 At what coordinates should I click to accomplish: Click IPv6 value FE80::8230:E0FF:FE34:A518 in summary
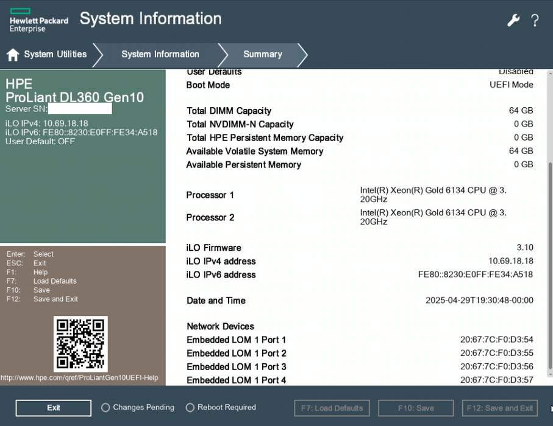tap(476, 274)
